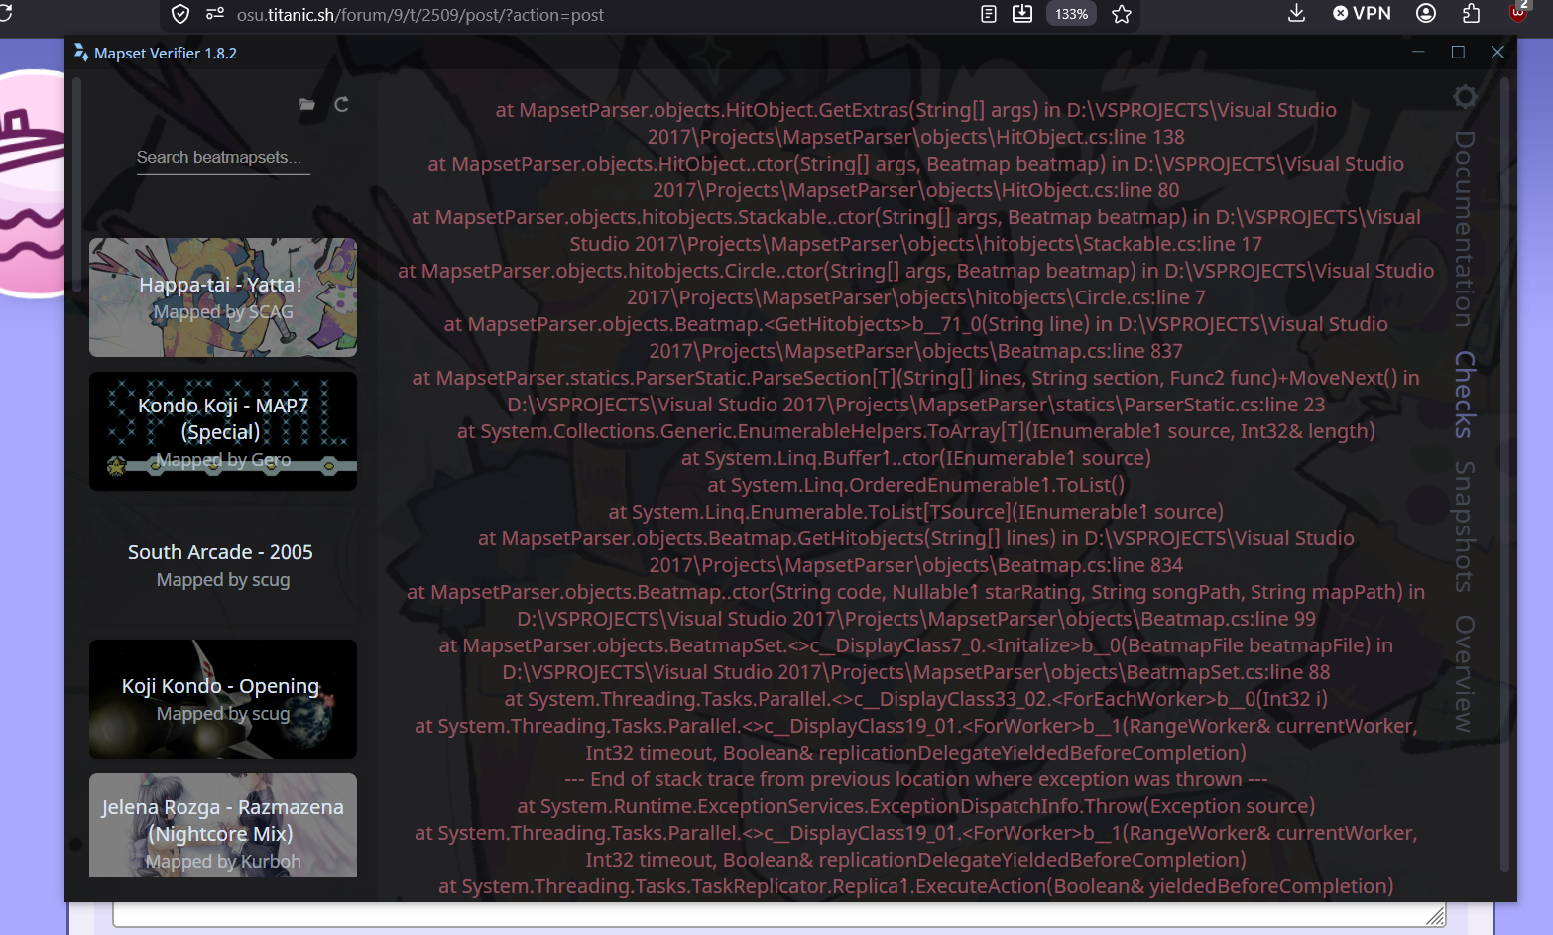
Task: Close the Mapset Verifier window
Action: point(1497,52)
